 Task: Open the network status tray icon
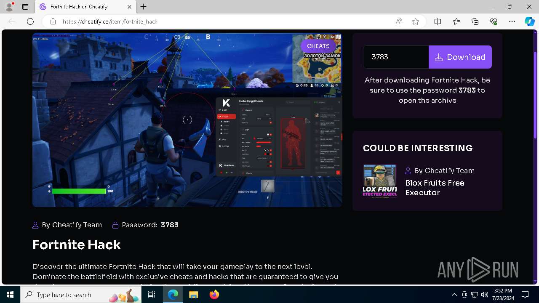coord(475,295)
